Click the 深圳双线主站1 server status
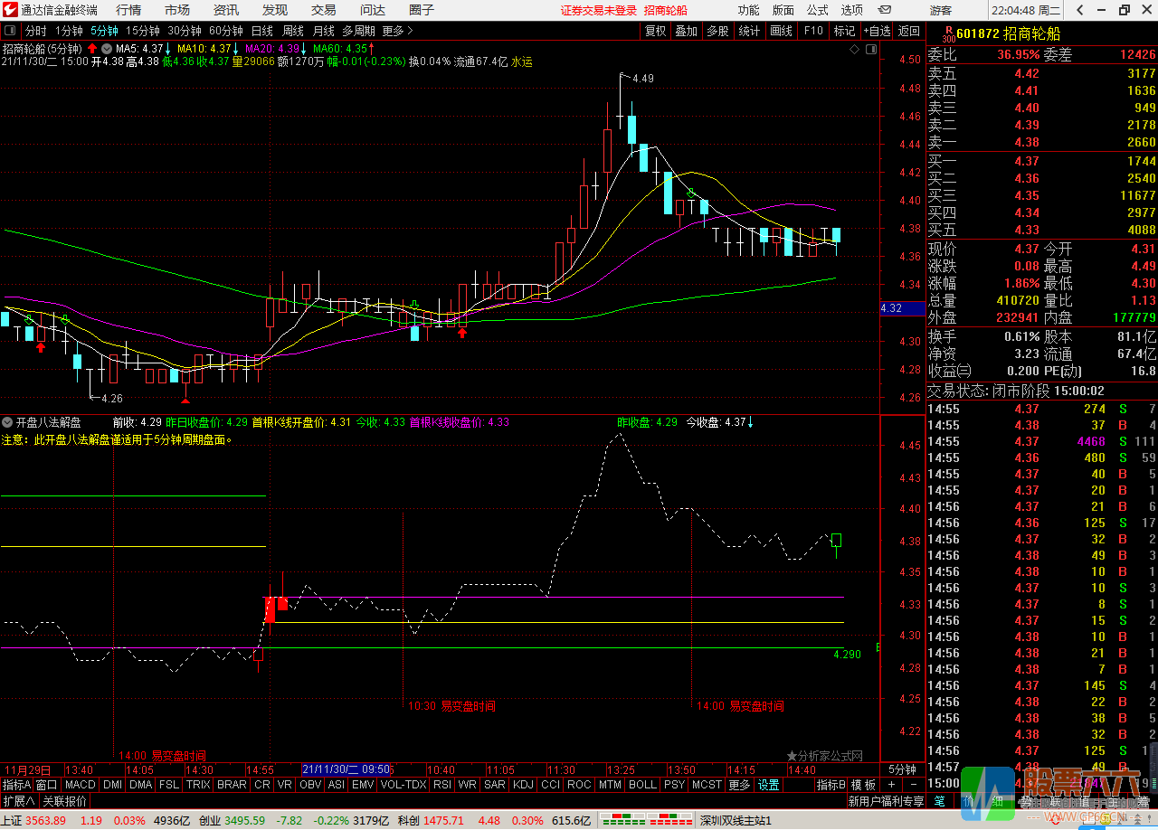 736,820
